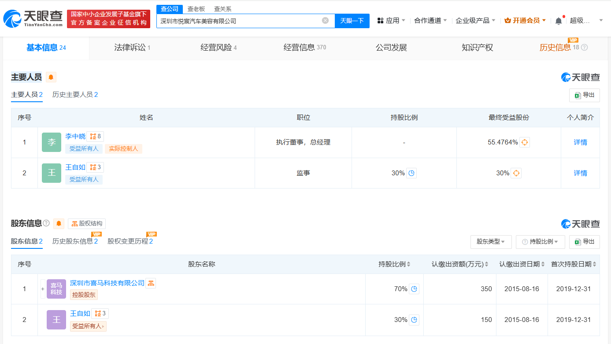The width and height of the screenshot is (611, 344).
Task: Click the notification bell in the top navigation
Action: pos(558,20)
